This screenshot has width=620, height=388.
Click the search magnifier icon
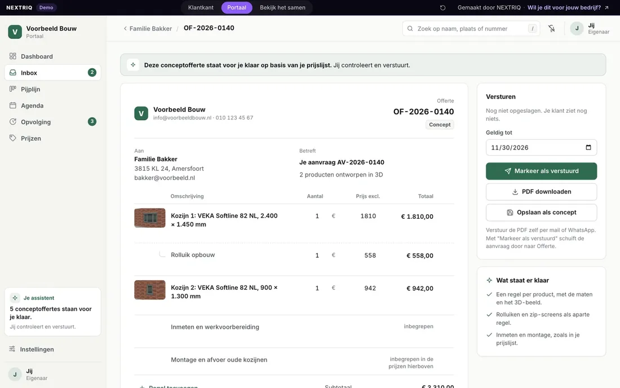pyautogui.click(x=410, y=28)
